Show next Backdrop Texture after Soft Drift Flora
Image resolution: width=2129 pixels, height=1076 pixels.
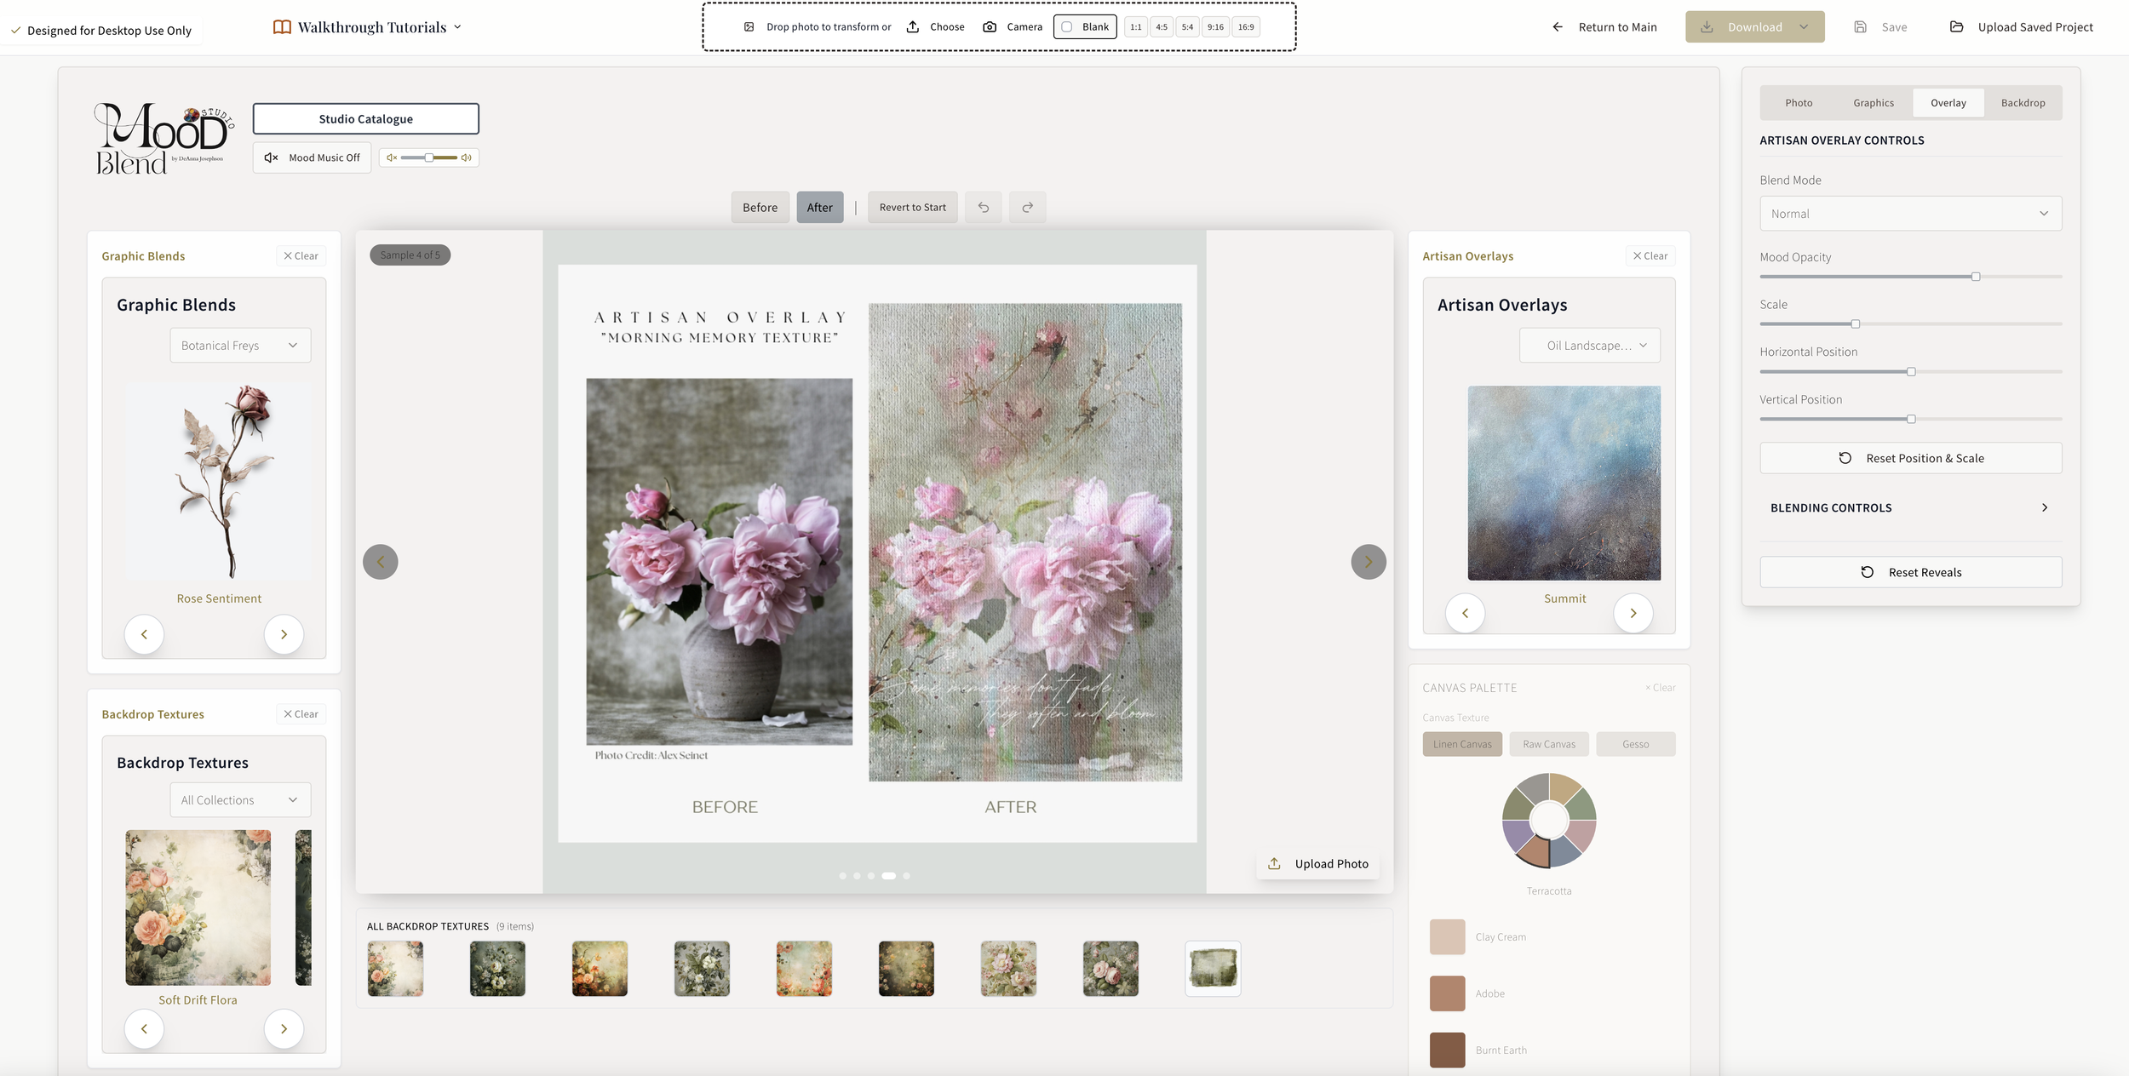284,1029
